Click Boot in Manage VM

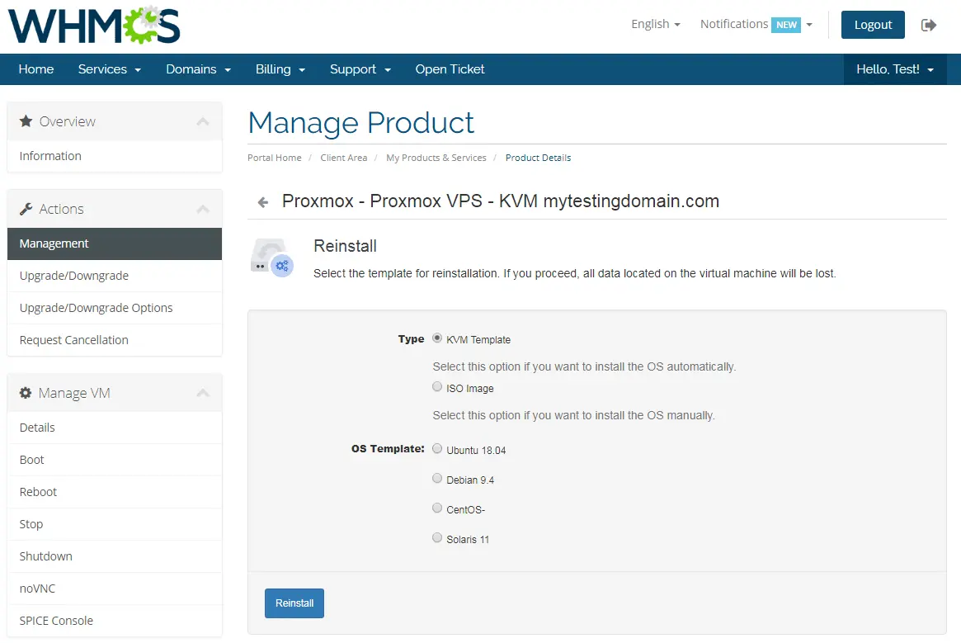tap(115, 460)
